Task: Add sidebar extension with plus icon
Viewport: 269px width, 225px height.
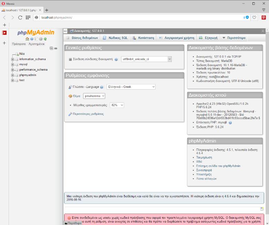Action: click(x=4, y=43)
